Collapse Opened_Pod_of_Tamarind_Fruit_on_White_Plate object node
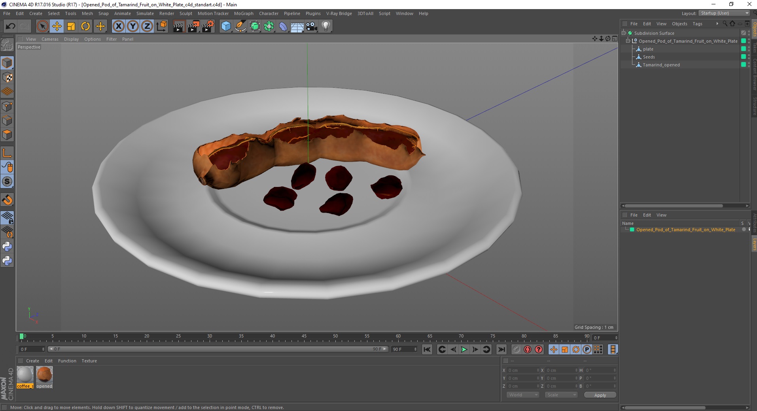The width and height of the screenshot is (757, 411). (628, 41)
